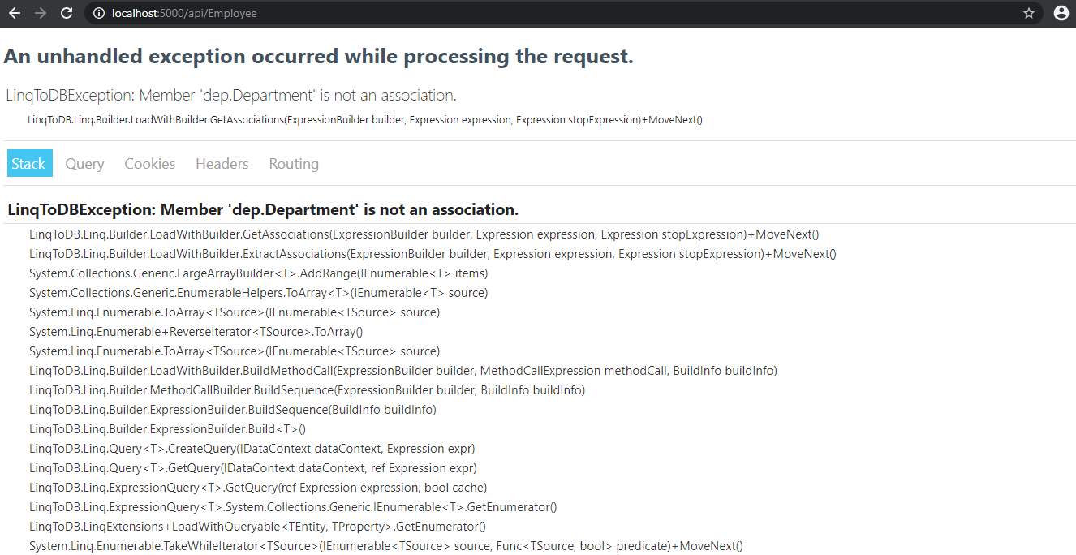1076x555 pixels.
Task: Select the Stack tab
Action: point(29,163)
